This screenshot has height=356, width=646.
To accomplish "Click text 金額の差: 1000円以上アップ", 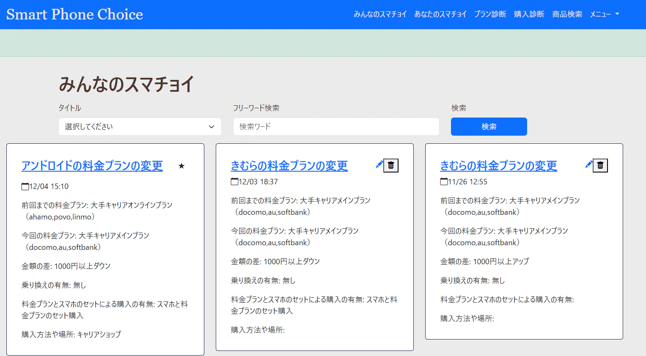I will pos(485,261).
